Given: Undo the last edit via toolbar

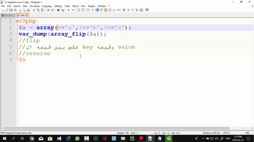Looking at the screenshot, I should click(x=48, y=10).
